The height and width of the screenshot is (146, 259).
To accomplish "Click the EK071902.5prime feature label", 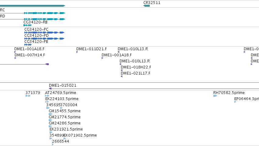I will [80, 135].
